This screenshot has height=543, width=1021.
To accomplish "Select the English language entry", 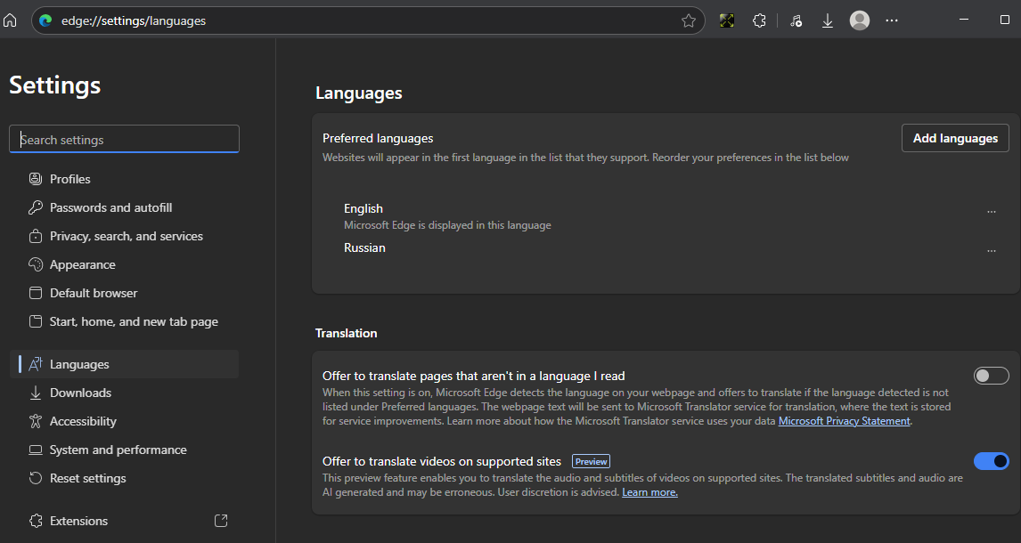I will tap(363, 209).
